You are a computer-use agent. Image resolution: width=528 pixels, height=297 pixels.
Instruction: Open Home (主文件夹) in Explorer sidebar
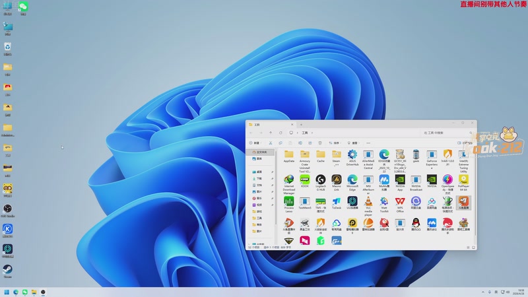click(x=260, y=152)
